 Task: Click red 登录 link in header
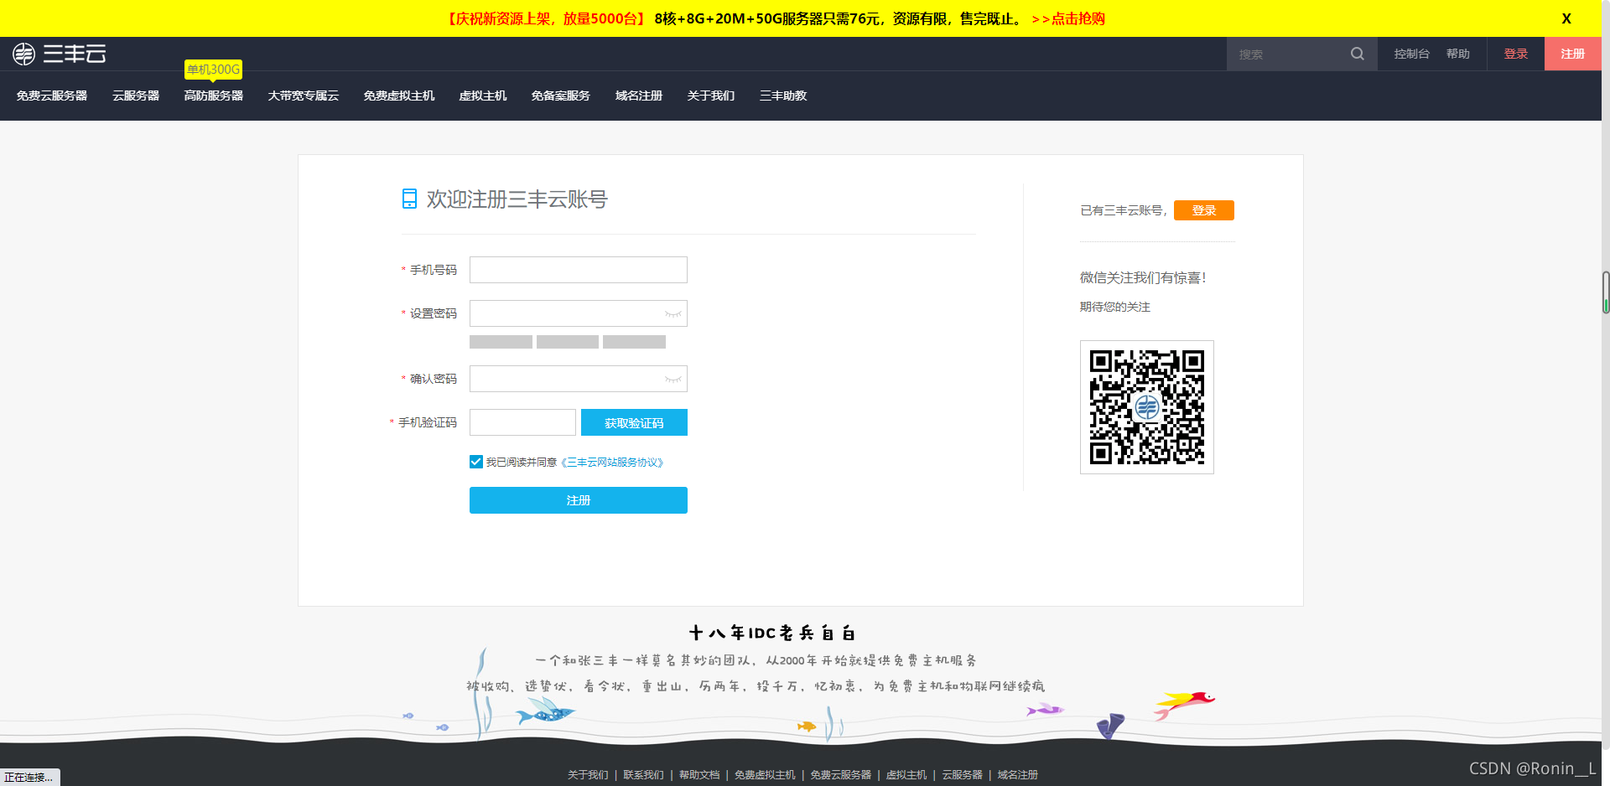pos(1516,54)
